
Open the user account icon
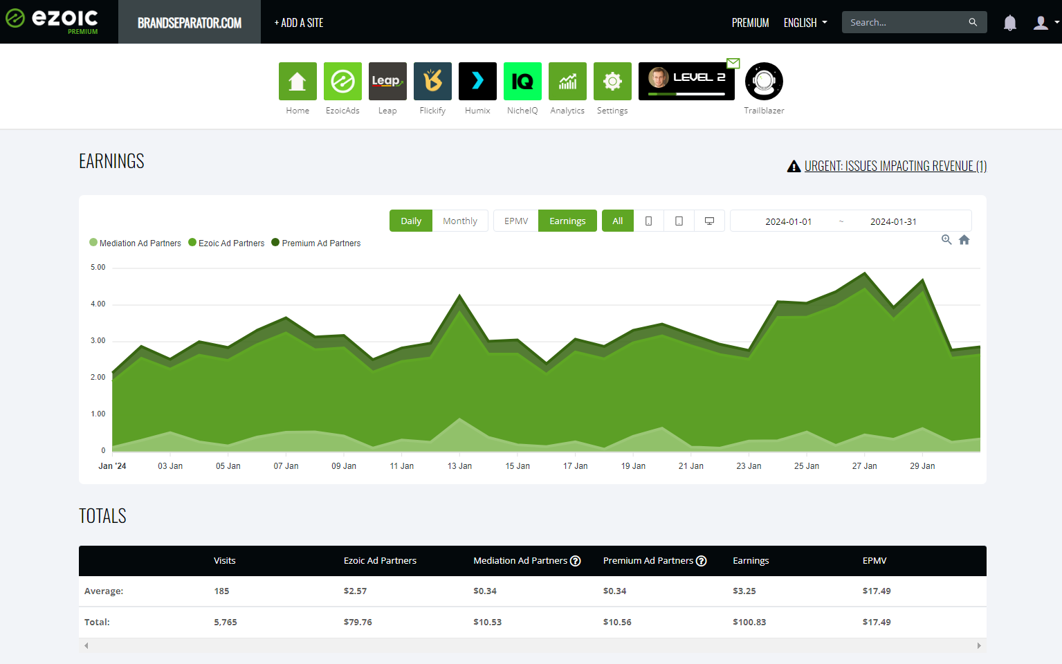(1041, 23)
